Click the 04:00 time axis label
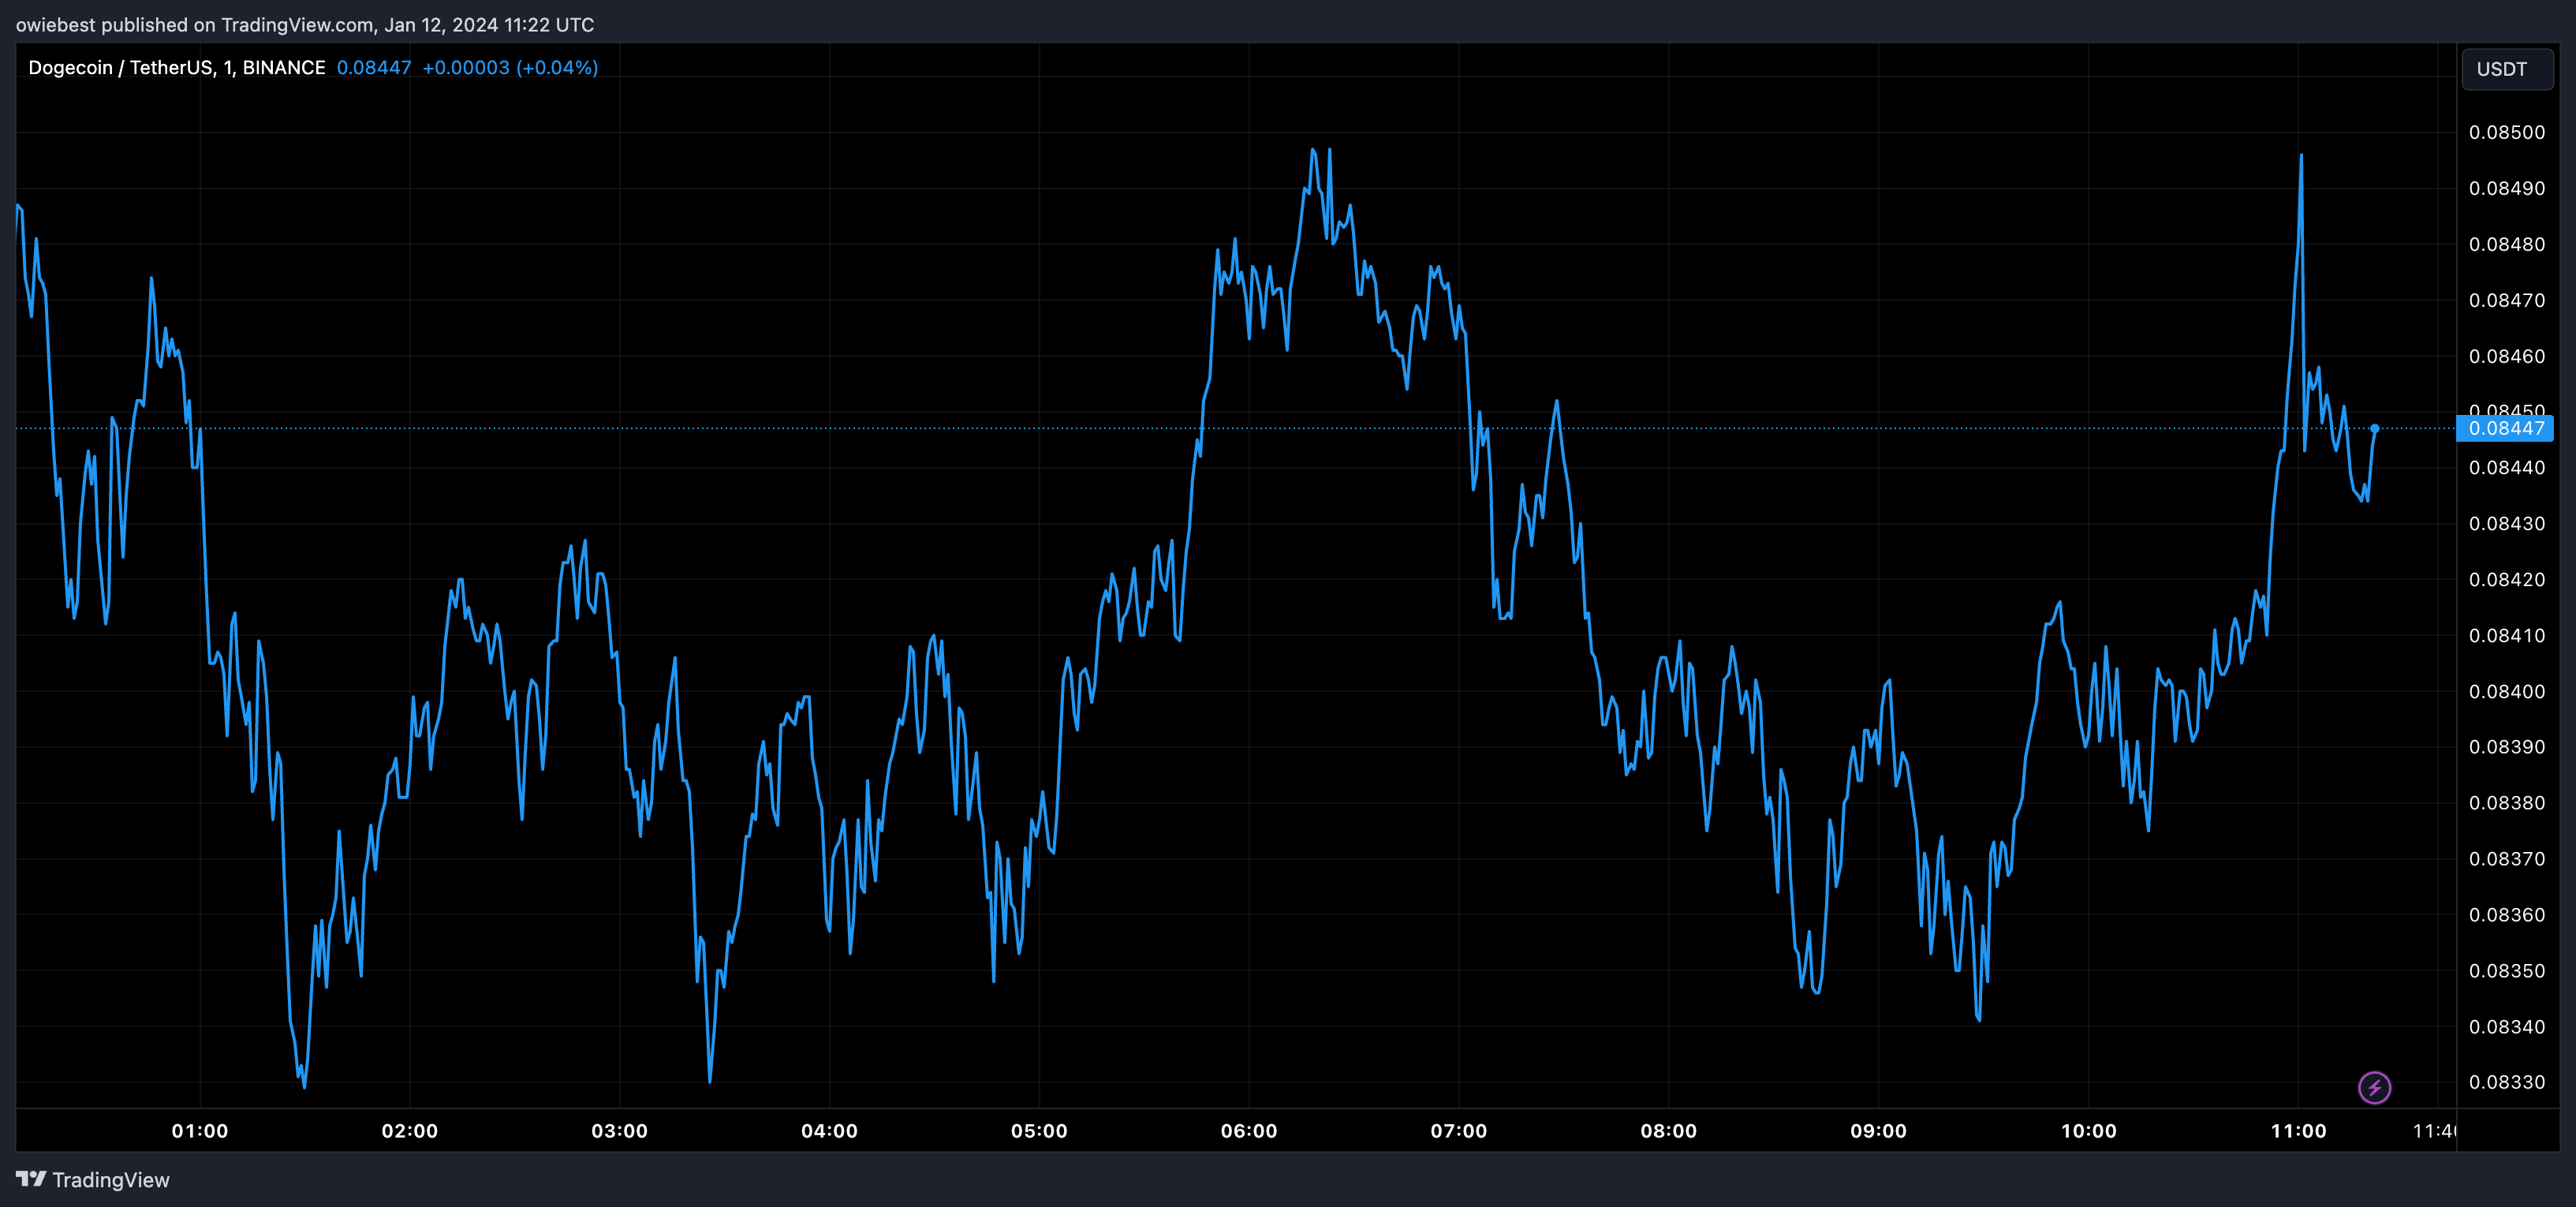2576x1207 pixels. tap(829, 1131)
